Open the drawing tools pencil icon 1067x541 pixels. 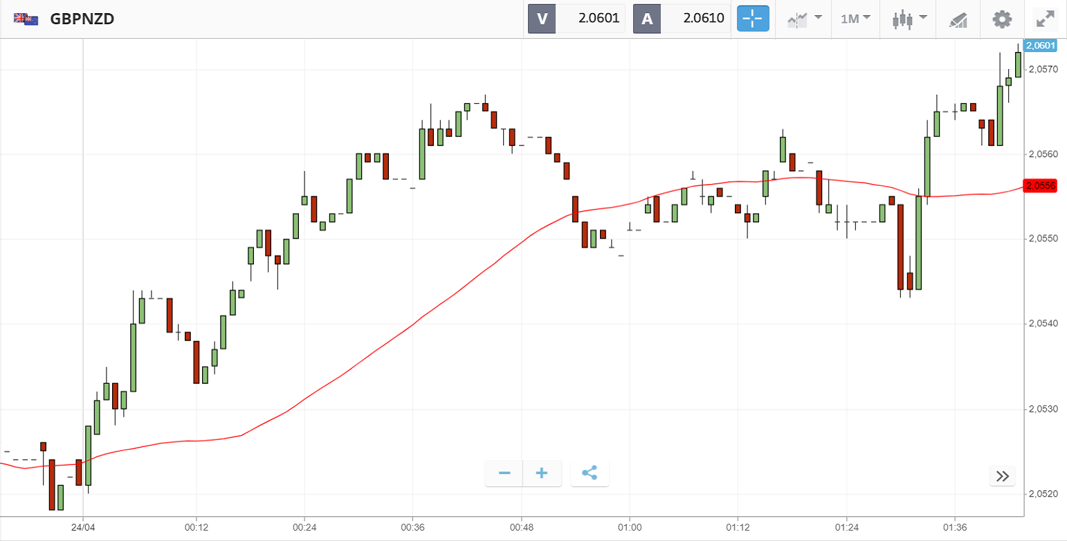pos(958,19)
